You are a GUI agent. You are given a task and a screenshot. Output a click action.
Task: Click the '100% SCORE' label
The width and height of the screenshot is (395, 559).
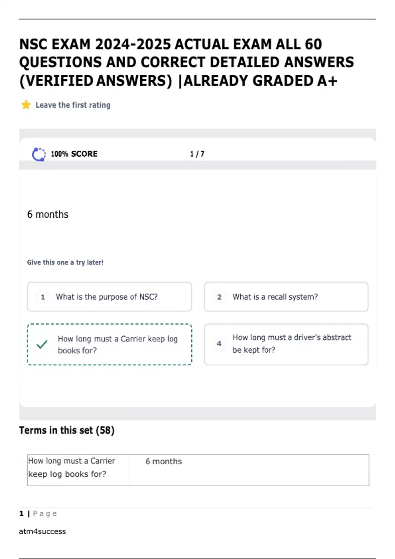tap(74, 154)
